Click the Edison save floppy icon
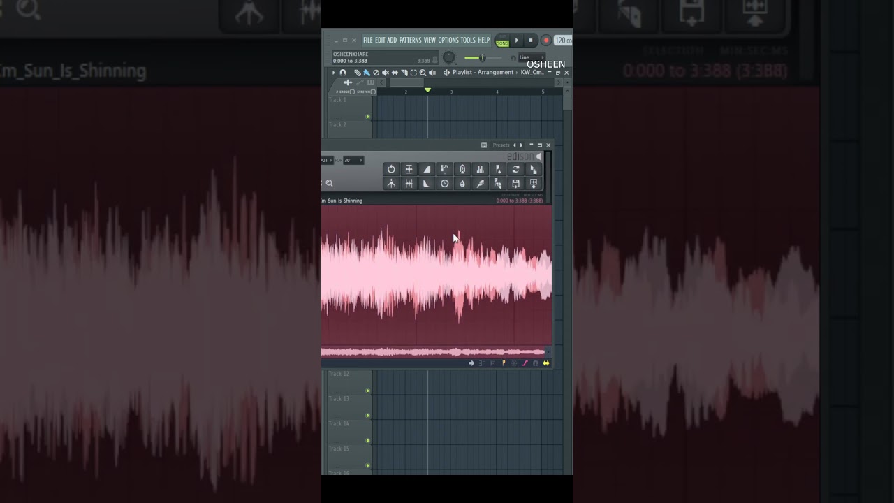The width and height of the screenshot is (894, 503). pyautogui.click(x=516, y=184)
